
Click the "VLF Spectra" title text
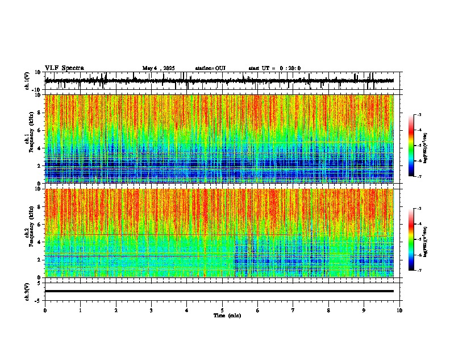(64, 68)
